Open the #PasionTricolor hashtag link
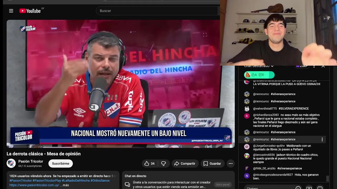The image size is (337, 189). (x=21, y=181)
